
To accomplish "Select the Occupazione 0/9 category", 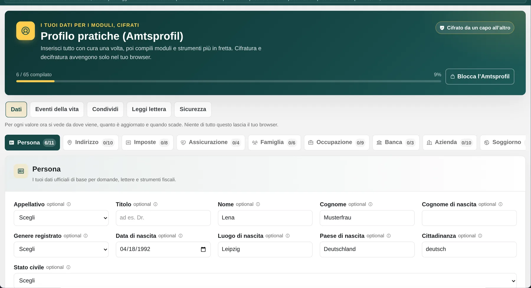I will coord(337,143).
